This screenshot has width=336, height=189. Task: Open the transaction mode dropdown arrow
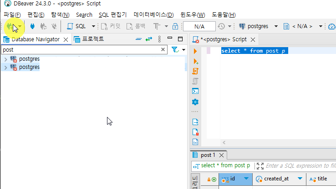(x=166, y=26)
